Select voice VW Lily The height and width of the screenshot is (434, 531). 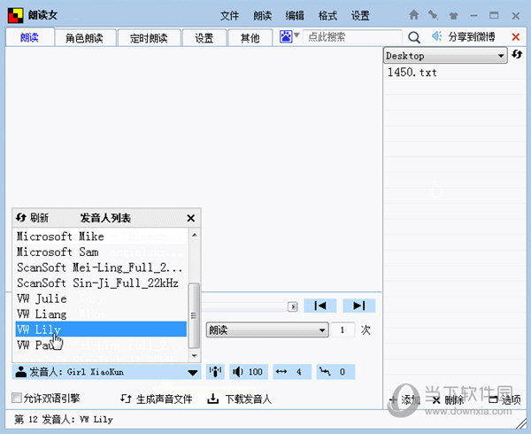coord(101,329)
